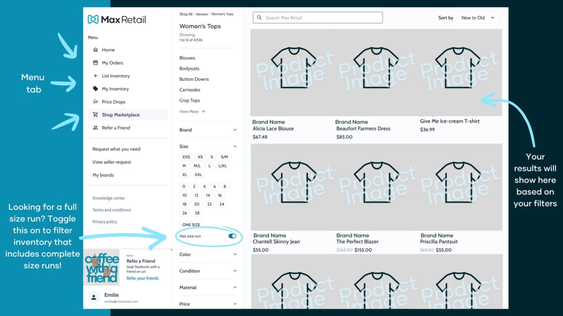Open Shop Marketplace using the cart icon
Screen dimensions: 563x316
click(95, 115)
